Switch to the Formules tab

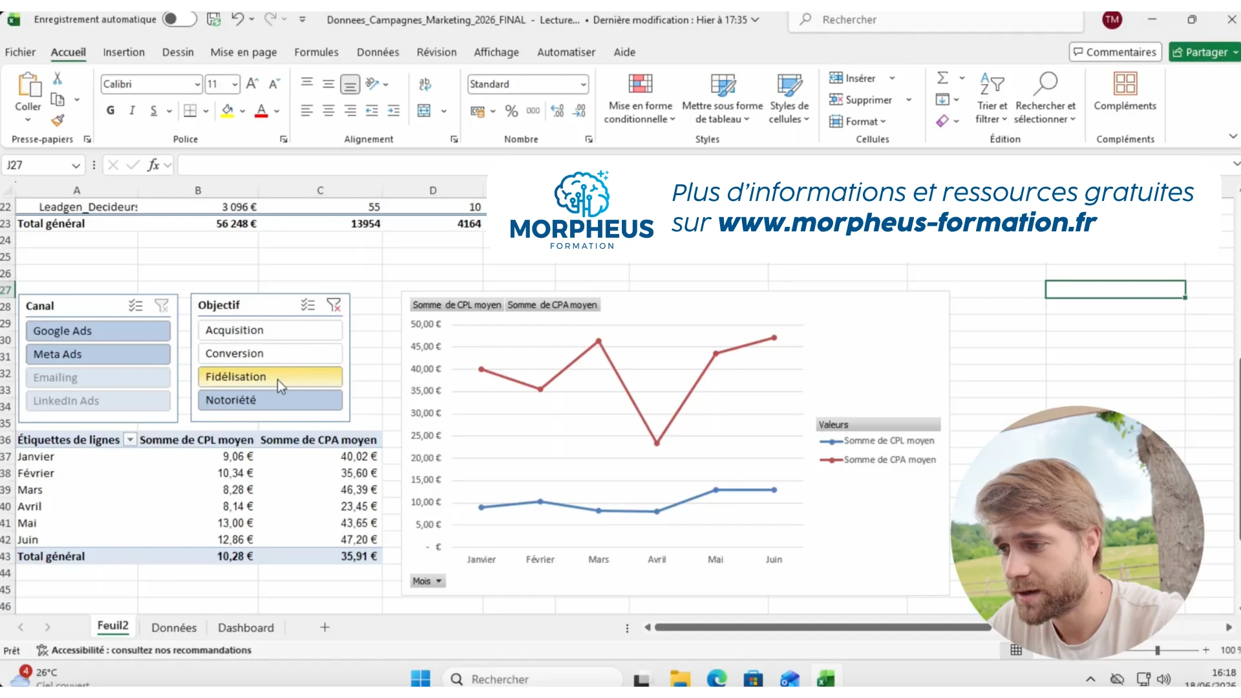point(316,52)
